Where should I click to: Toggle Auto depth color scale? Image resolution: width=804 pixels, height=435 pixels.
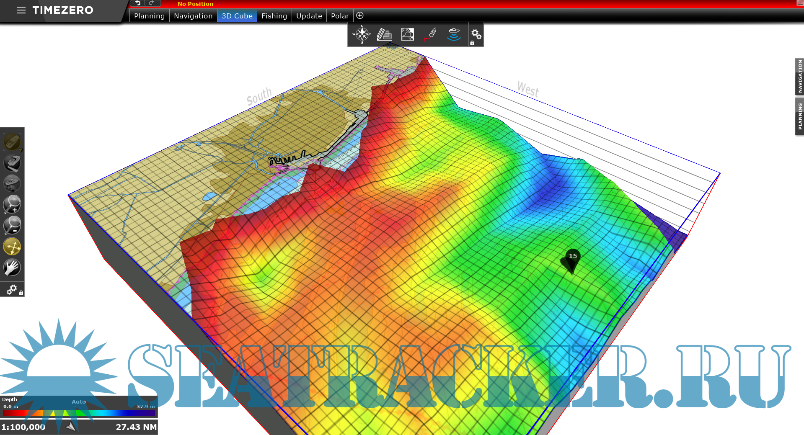79,402
